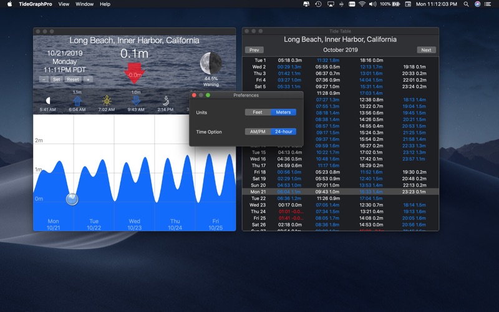Image resolution: width=499 pixels, height=312 pixels.
Task: Select the Mon 21 row in Tide Table
Action: tap(341, 192)
